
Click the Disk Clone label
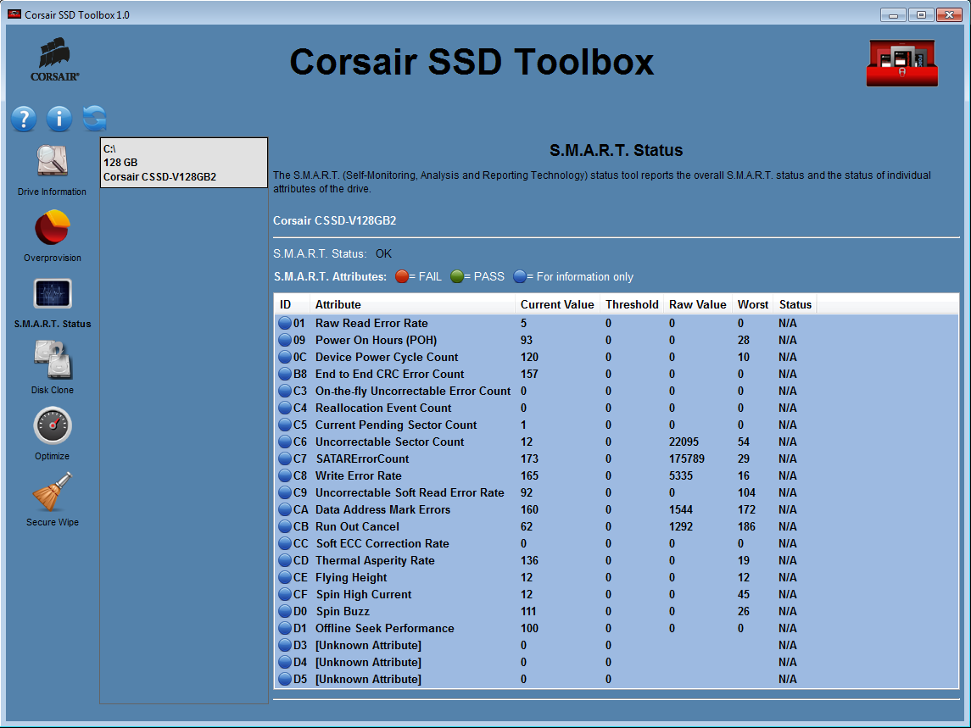(53, 390)
